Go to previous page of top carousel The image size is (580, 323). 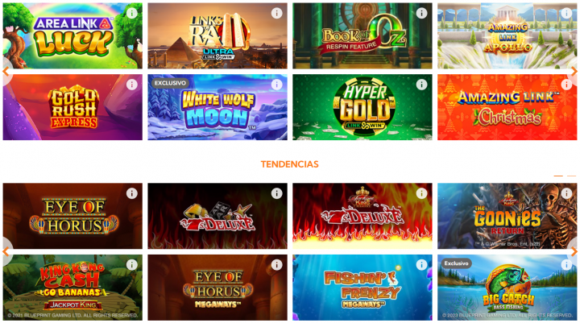[6, 72]
